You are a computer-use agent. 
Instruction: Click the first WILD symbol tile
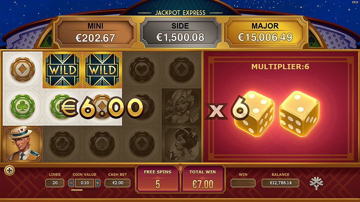(63, 70)
